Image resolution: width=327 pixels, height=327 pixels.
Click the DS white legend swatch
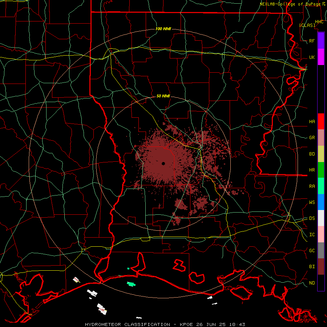[x=321, y=218]
